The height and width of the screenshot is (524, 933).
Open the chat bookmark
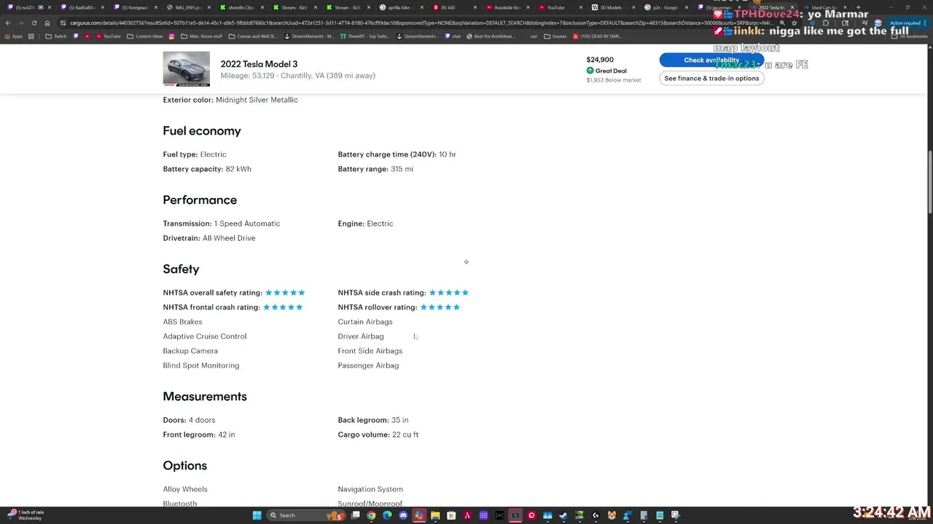click(x=453, y=36)
